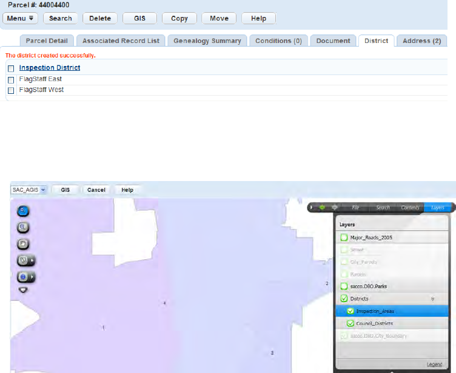456x373 pixels.
Task: Toggle the sacco.DBO.City_Boundary layer checkbox
Action: click(344, 336)
